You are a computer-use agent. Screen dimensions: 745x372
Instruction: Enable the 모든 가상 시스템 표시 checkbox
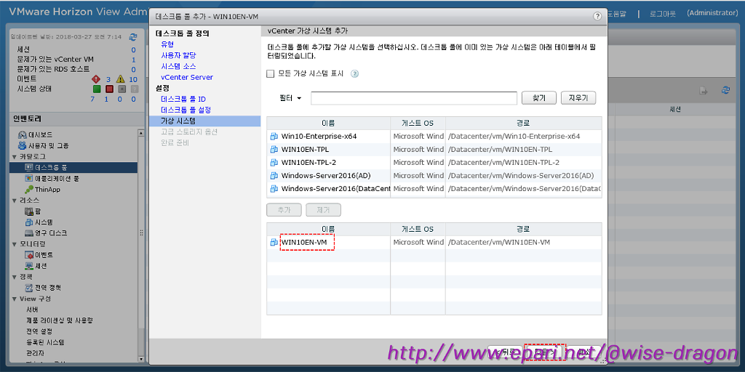(271, 73)
